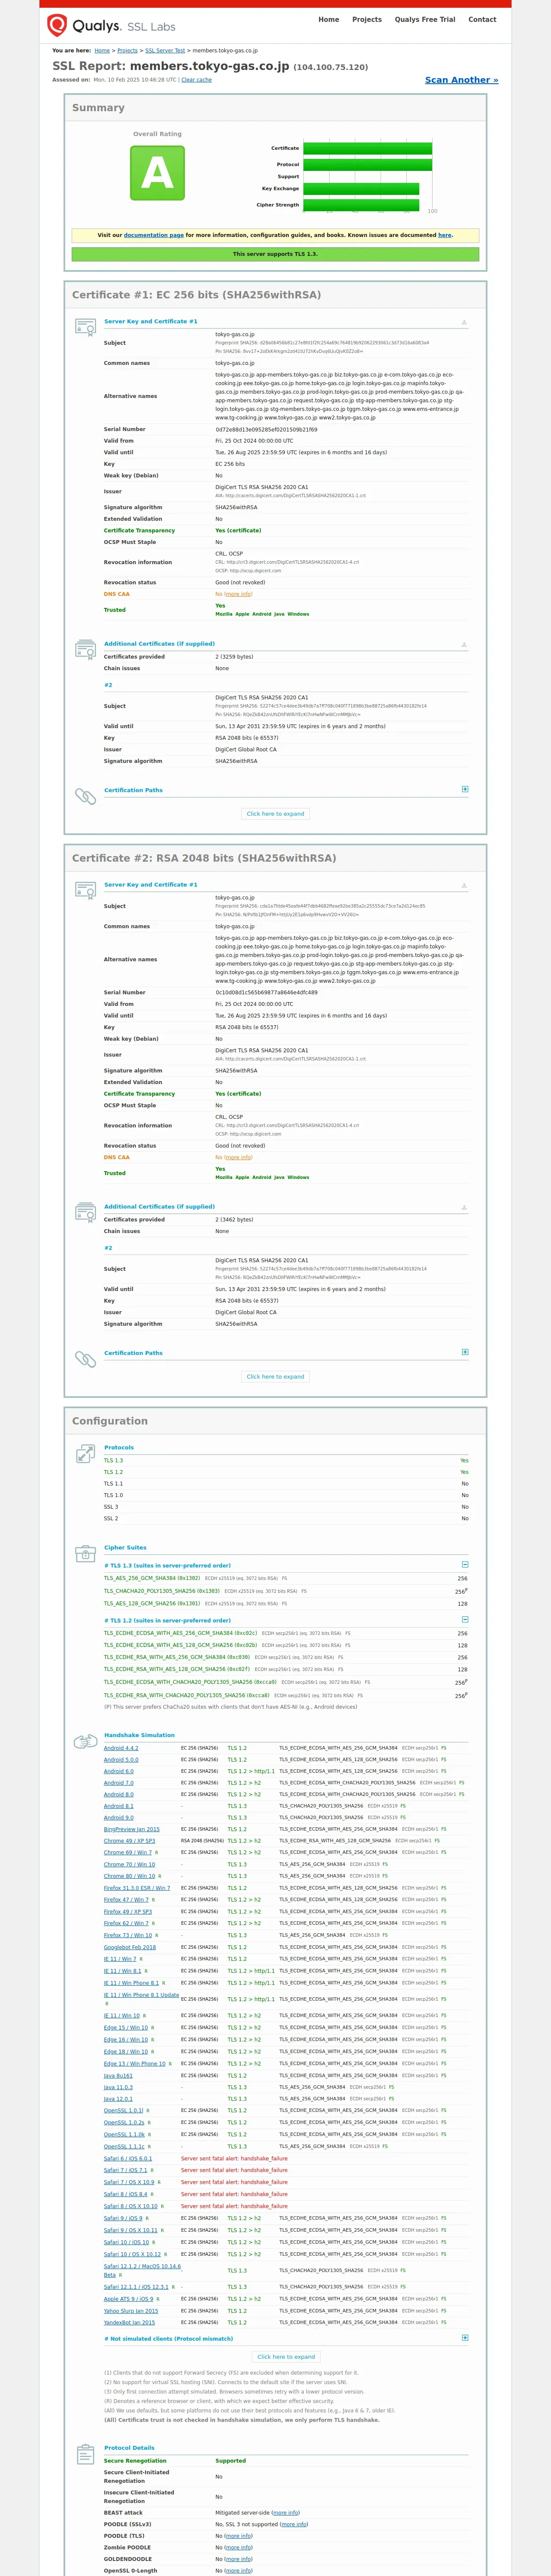
Task: Open Yahoo Slurp Jan 2015 client link
Action: (131, 2311)
